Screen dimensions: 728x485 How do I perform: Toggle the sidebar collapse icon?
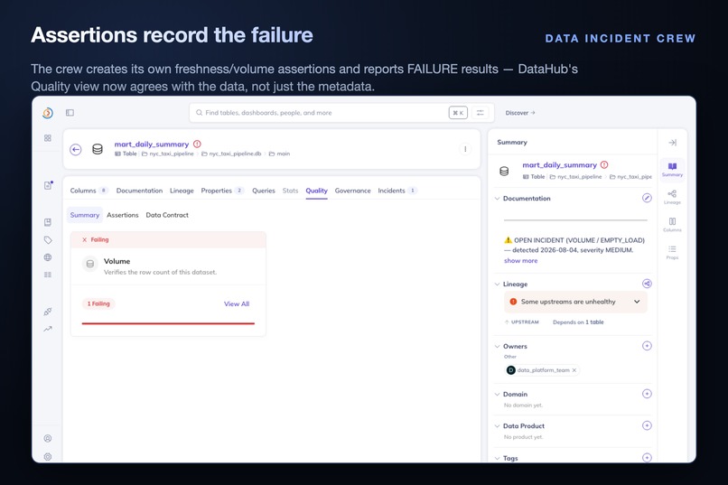coord(70,113)
